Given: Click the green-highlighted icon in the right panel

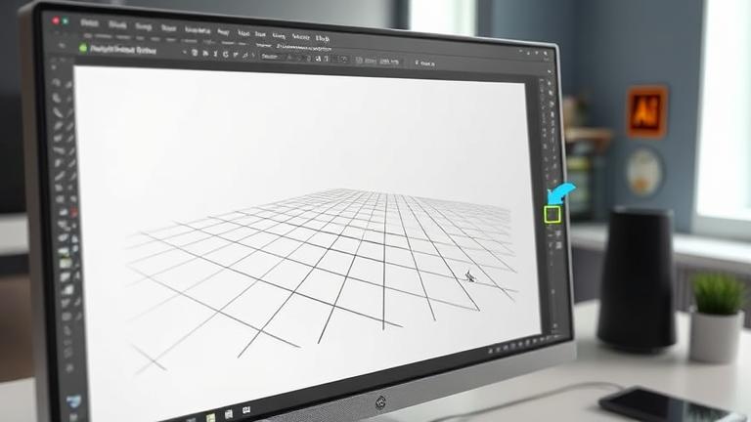Looking at the screenshot, I should pos(552,214).
